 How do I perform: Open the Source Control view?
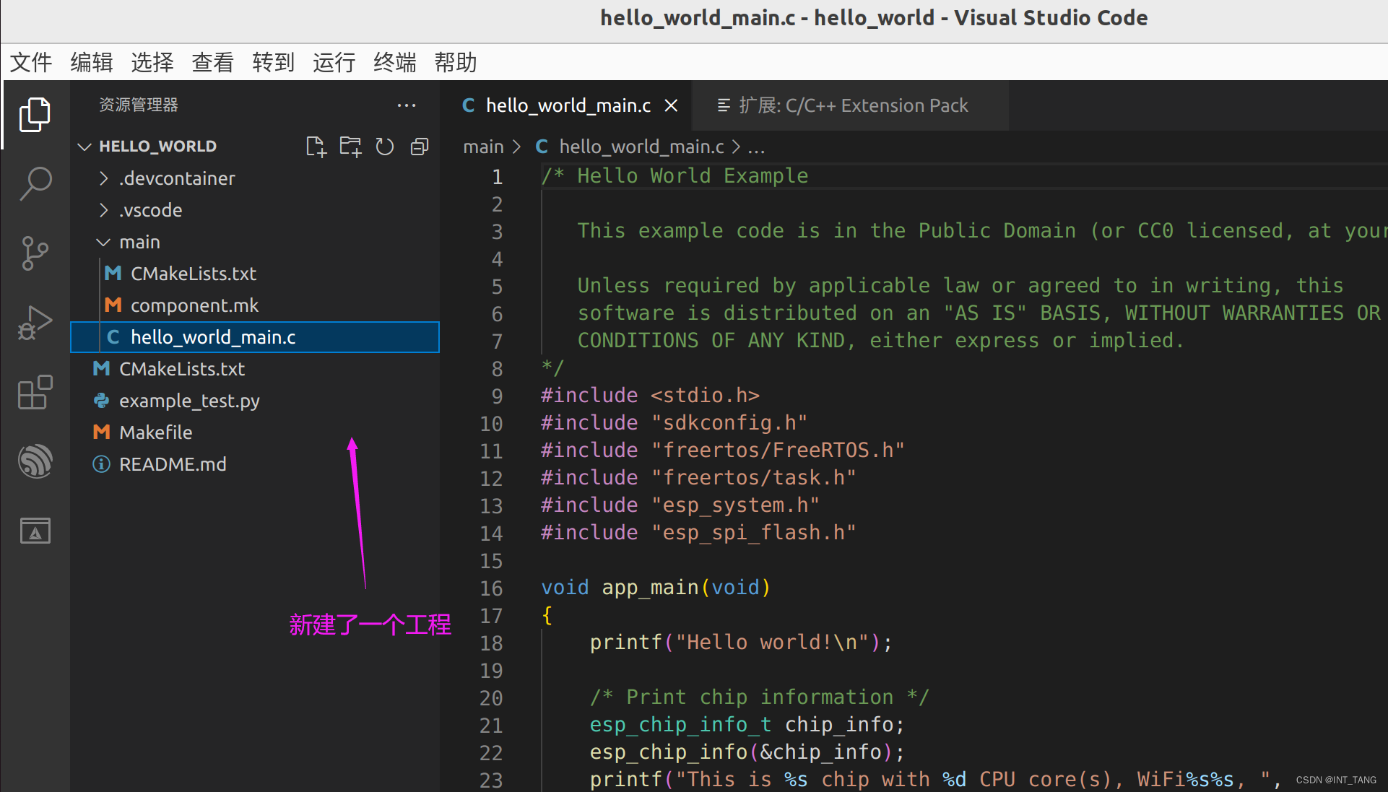click(x=35, y=253)
